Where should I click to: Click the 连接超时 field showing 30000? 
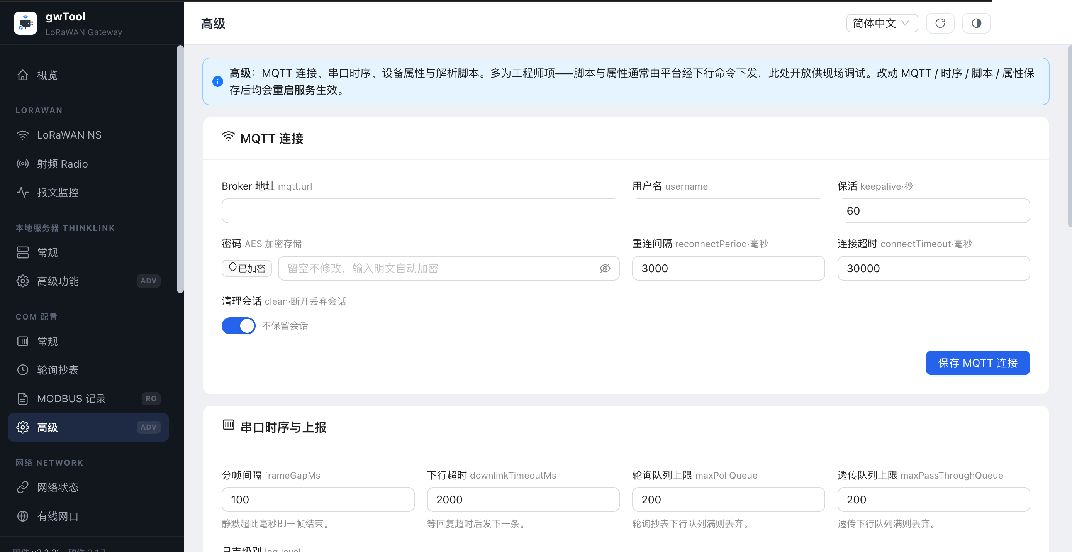click(x=933, y=268)
